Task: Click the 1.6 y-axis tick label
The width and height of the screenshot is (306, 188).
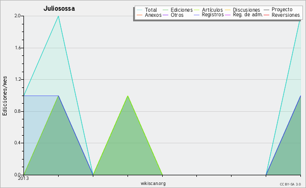Action: (18, 48)
